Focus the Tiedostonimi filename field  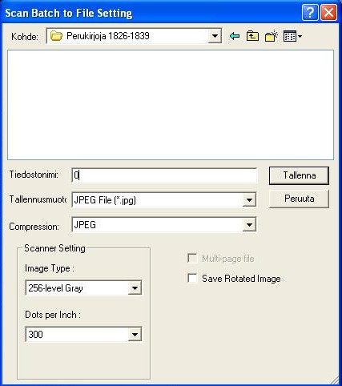[x=164, y=175]
